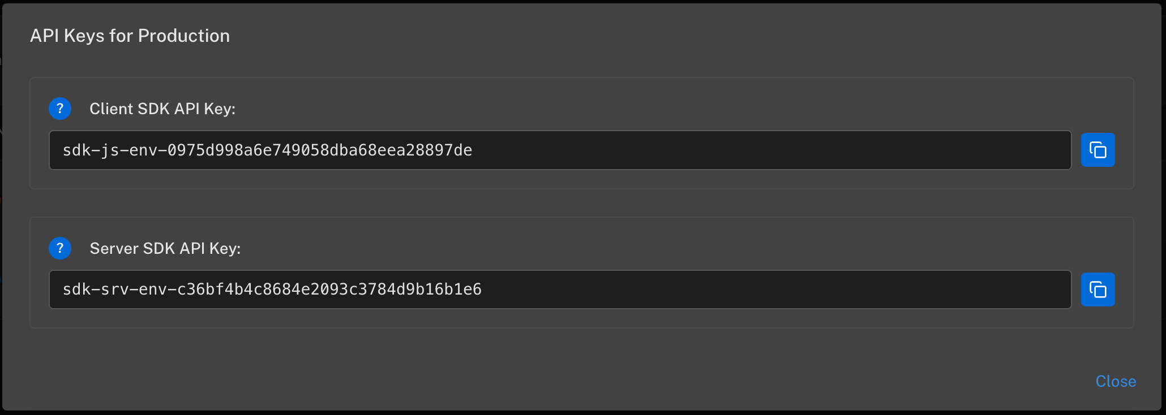Click the copy icon for the Server SDK key

(x=1098, y=289)
